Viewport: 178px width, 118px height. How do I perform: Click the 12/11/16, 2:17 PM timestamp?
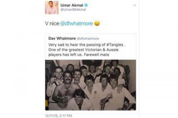(58, 116)
